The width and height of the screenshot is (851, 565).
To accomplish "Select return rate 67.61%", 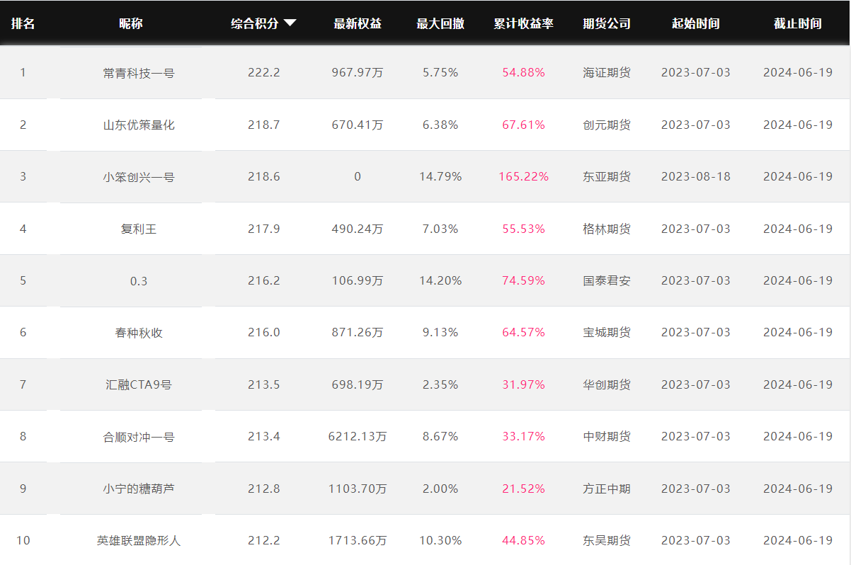I will pyautogui.click(x=524, y=125).
